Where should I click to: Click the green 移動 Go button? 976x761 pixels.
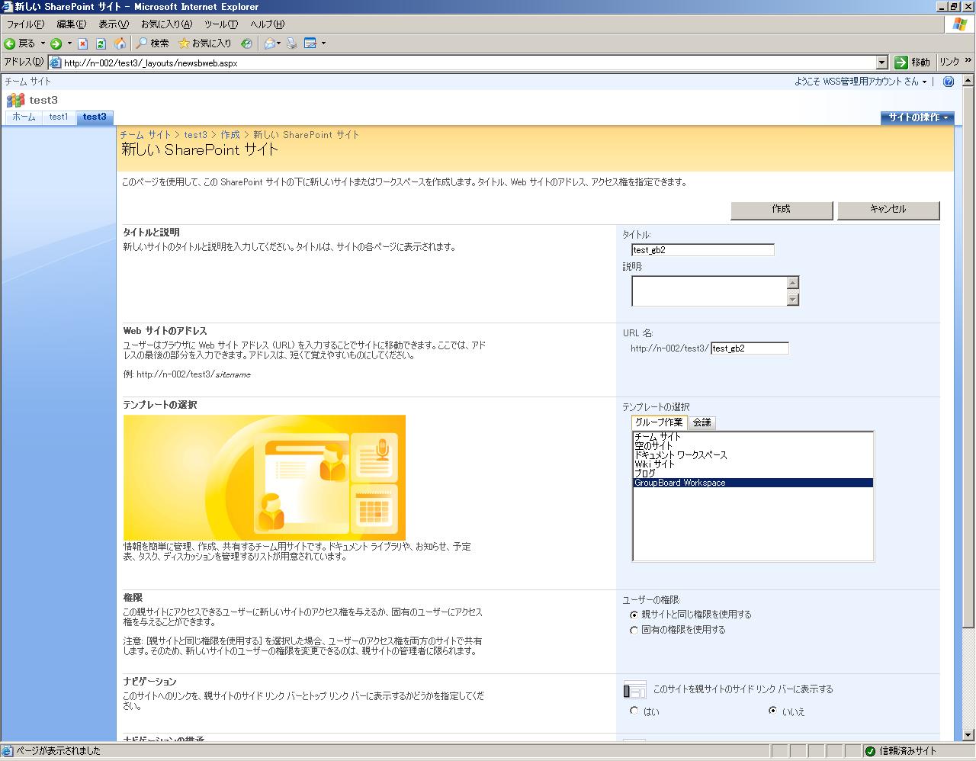(x=913, y=63)
